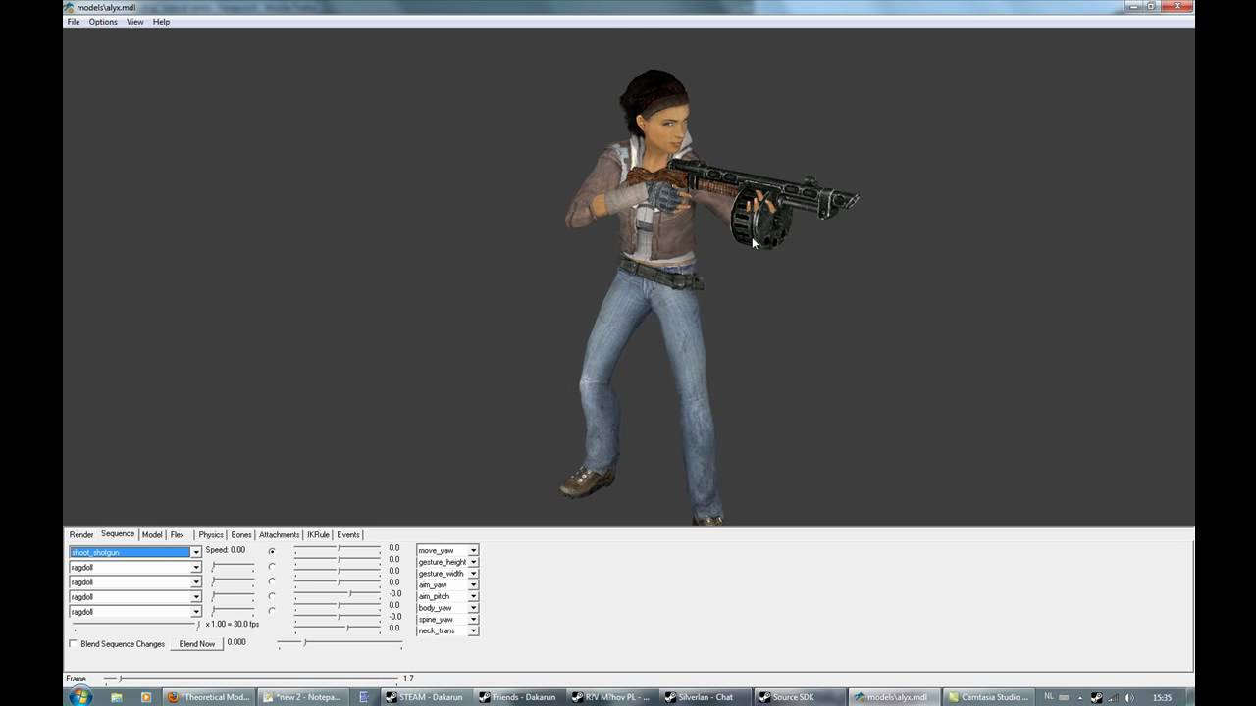1256x706 pixels.
Task: Open the last ragdoll sequence dropdown
Action: tap(195, 612)
